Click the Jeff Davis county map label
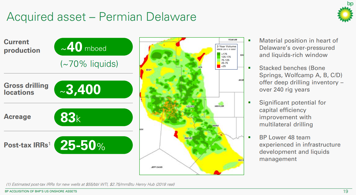The height and width of the screenshot is (195, 356). [x=156, y=167]
